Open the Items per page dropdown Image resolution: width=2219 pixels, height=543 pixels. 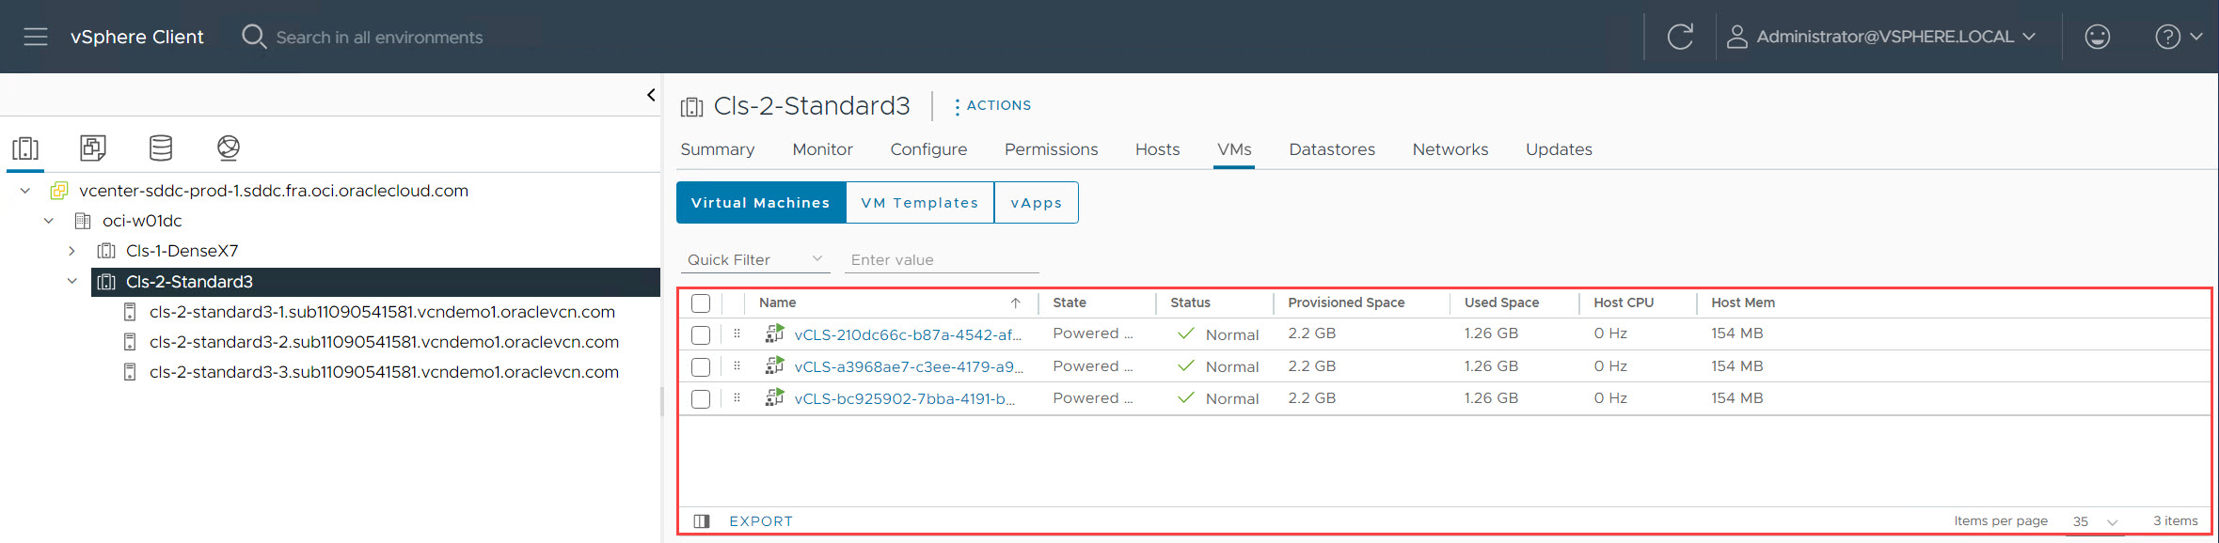click(2095, 521)
